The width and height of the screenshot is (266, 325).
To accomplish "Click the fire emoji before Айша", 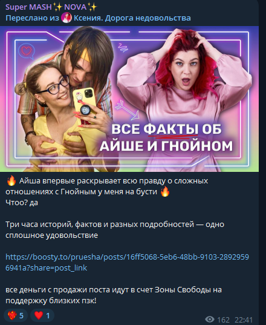I will point(11,180).
